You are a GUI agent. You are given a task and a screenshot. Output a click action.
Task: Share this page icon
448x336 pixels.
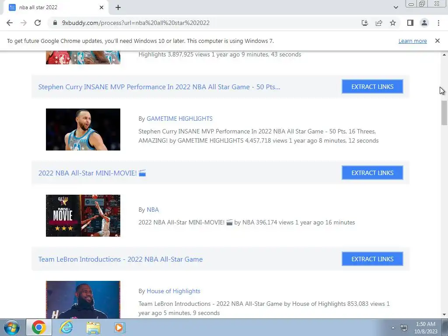[x=379, y=23]
